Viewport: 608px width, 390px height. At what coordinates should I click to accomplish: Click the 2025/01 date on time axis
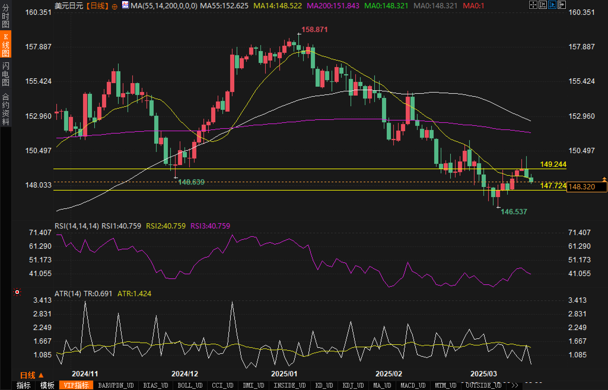[284, 374]
